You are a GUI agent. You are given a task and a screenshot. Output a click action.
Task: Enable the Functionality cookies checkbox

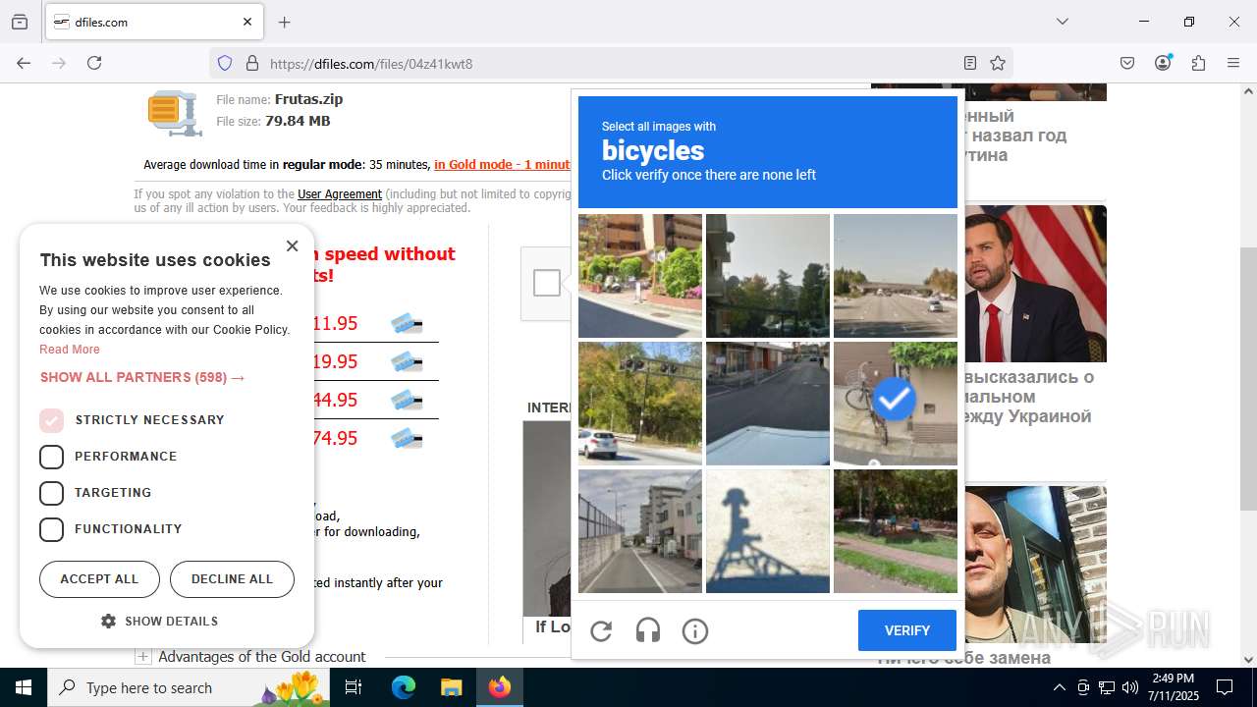pyautogui.click(x=51, y=529)
